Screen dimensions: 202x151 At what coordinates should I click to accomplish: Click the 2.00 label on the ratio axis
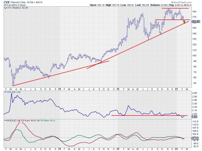tap(194, 114)
